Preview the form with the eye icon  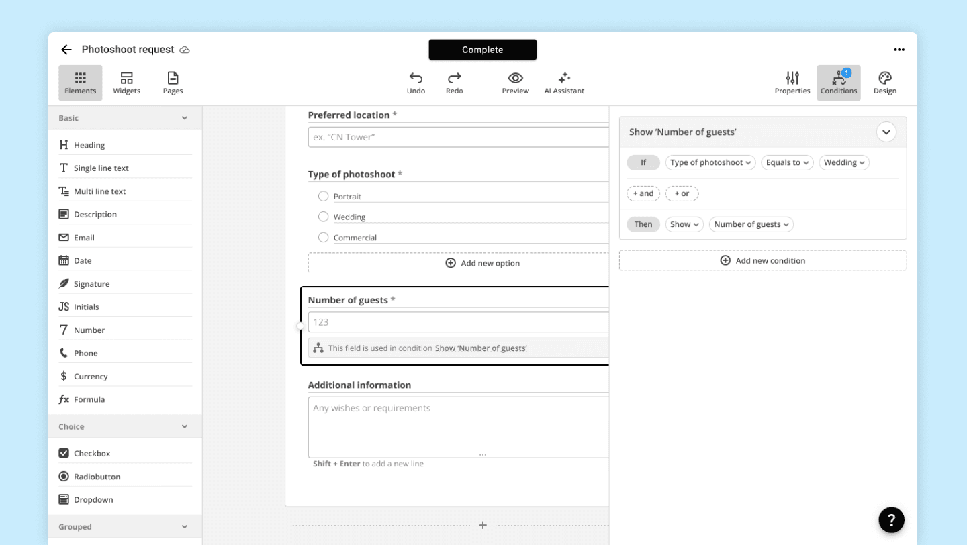[x=516, y=83]
